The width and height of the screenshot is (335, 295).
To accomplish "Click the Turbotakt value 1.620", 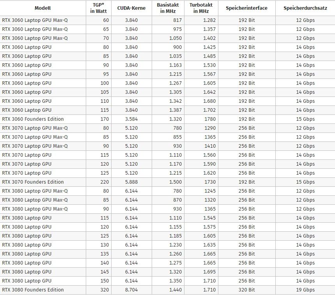I will [209, 173].
